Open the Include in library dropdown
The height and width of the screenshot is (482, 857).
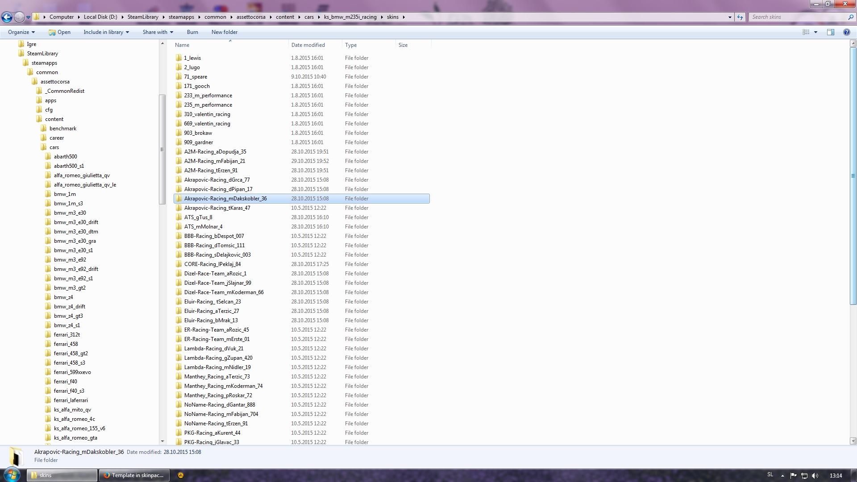pyautogui.click(x=106, y=32)
